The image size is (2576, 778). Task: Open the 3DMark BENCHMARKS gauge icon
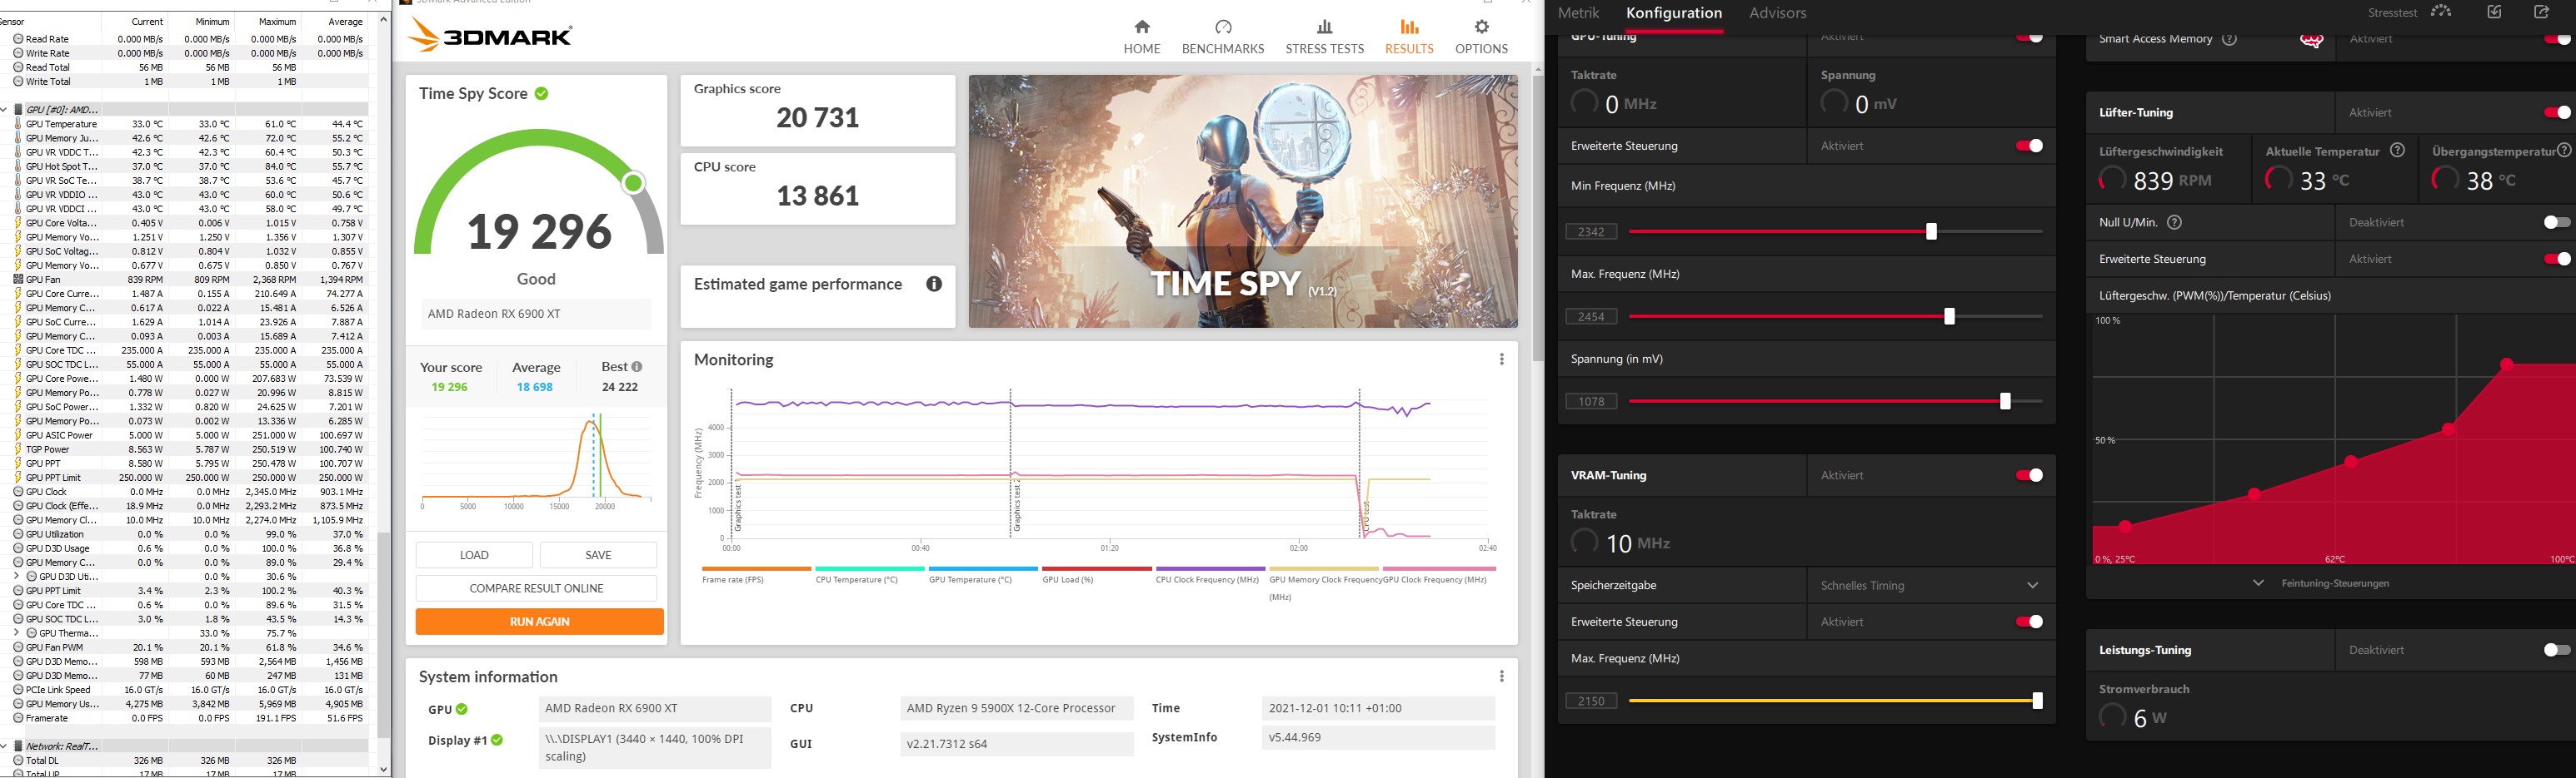pyautogui.click(x=1223, y=27)
